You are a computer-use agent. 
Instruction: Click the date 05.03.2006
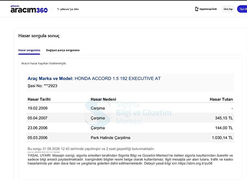pyautogui.click(x=38, y=138)
